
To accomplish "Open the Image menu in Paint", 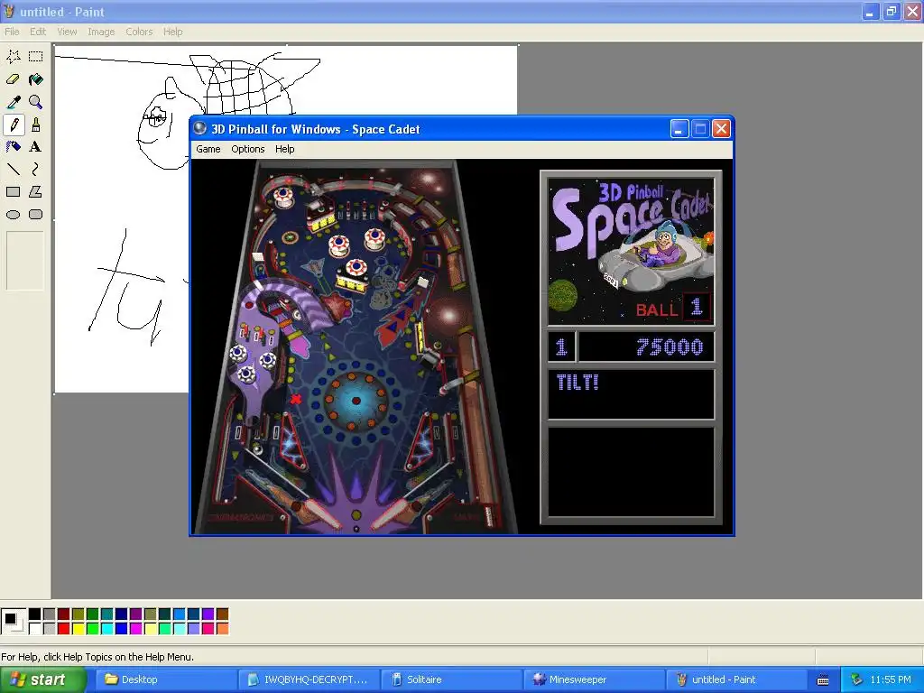I will 101,32.
